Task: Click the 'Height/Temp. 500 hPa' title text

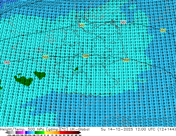Action: coord(22,129)
